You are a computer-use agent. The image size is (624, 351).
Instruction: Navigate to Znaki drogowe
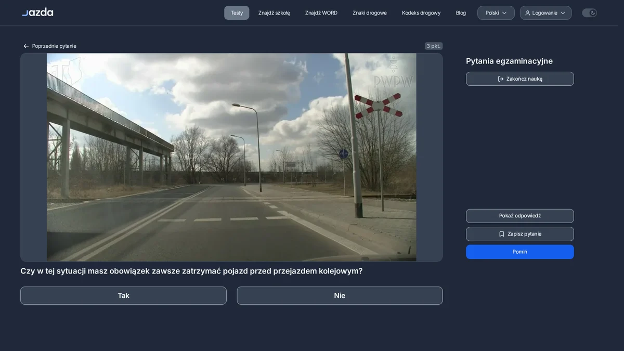click(370, 13)
